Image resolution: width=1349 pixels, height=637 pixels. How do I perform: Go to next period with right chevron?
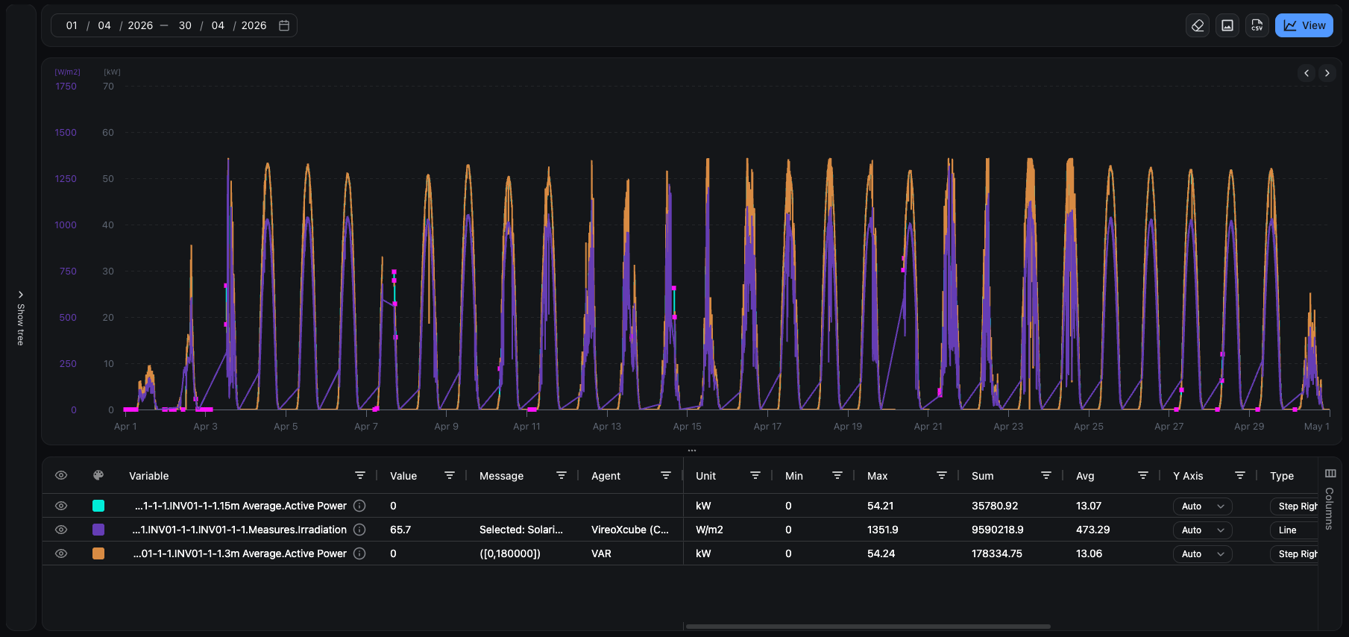[x=1327, y=73]
